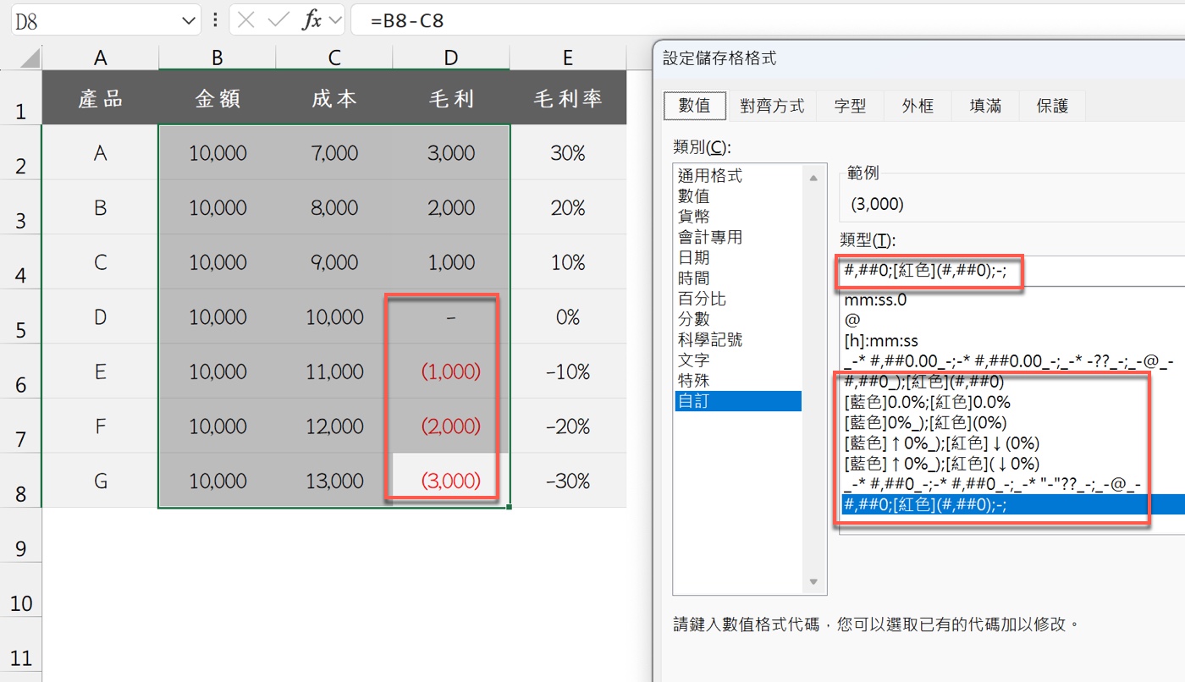
Task: Select the 填滿 tab
Action: coord(984,105)
